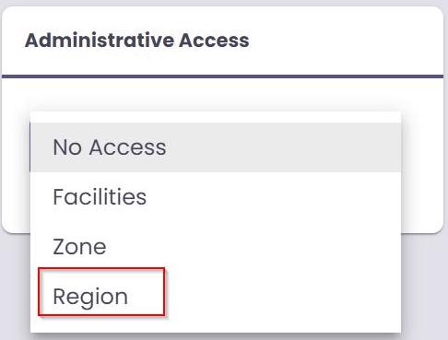Pick Facilities in the dropdown list
The image size is (448, 340).
point(216,197)
